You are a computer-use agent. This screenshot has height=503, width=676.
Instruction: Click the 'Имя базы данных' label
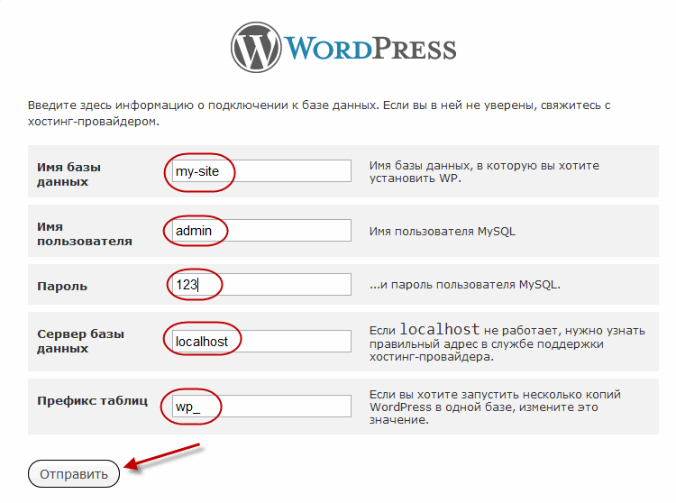coord(69,174)
